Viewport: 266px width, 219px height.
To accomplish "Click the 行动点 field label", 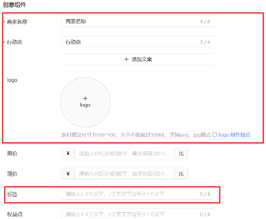I will 15,42.
